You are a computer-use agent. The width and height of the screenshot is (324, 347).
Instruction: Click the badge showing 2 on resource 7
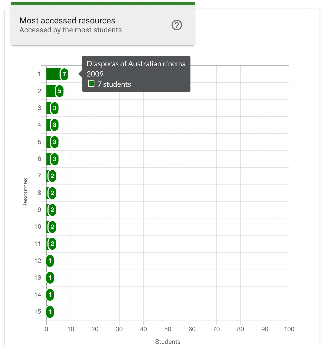52,176
